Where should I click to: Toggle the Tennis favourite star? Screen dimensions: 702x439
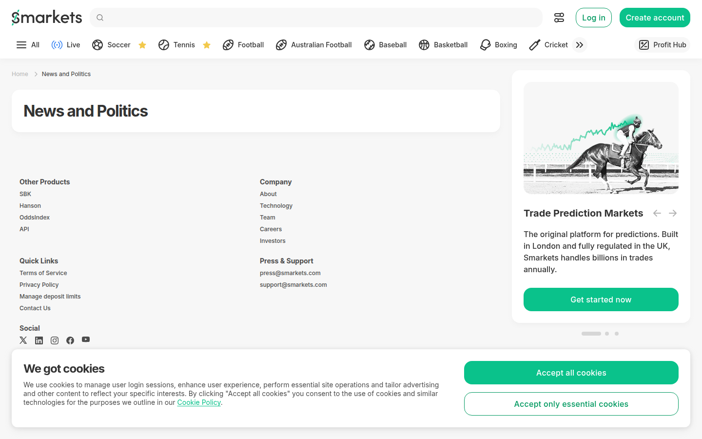(x=207, y=45)
